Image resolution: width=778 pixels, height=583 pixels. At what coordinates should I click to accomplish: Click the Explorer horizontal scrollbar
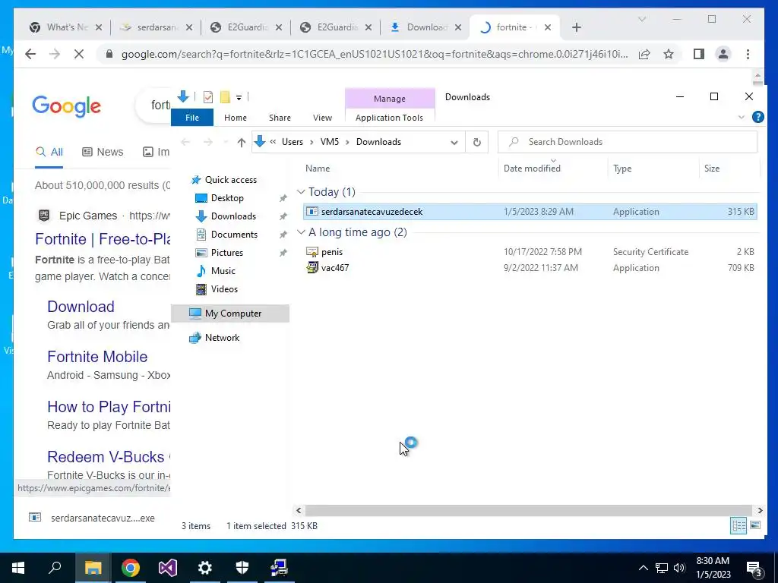pyautogui.click(x=529, y=510)
